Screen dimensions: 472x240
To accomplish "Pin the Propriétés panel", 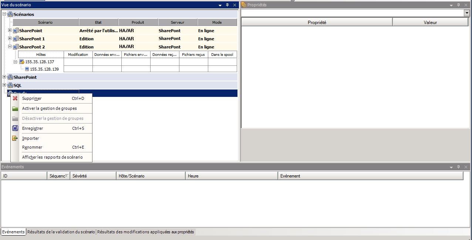I will click(x=459, y=5).
